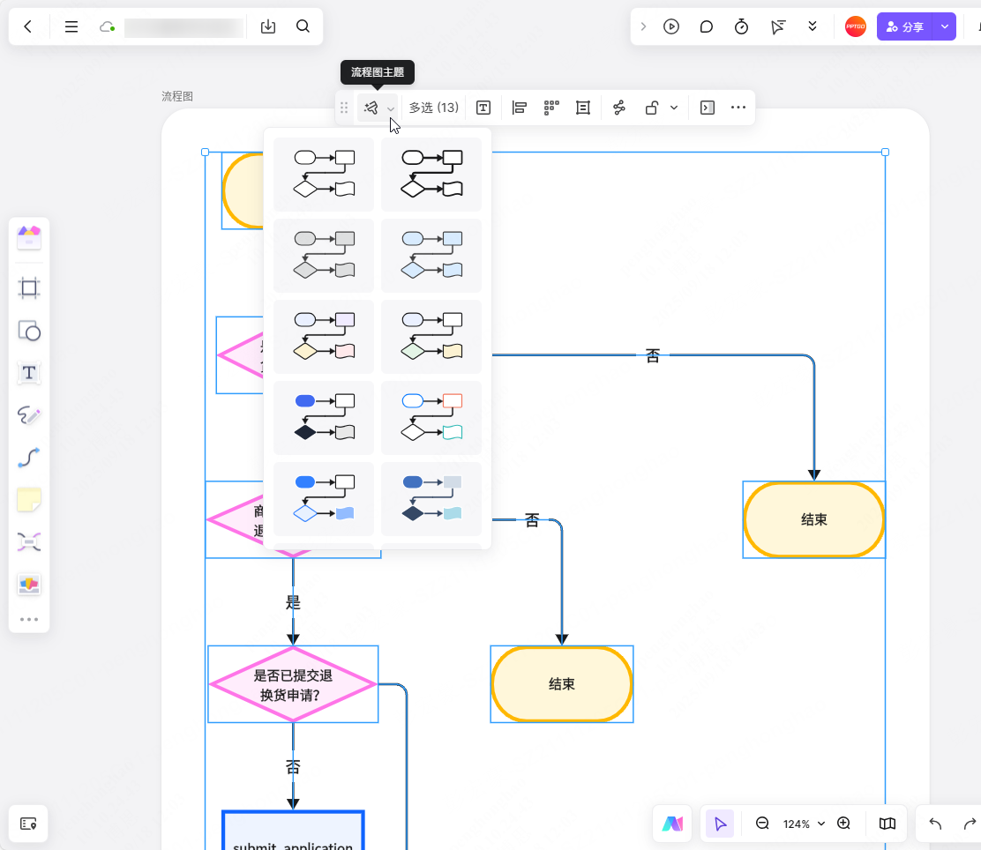
Task: Select the colorful outline theme
Action: [x=431, y=418]
